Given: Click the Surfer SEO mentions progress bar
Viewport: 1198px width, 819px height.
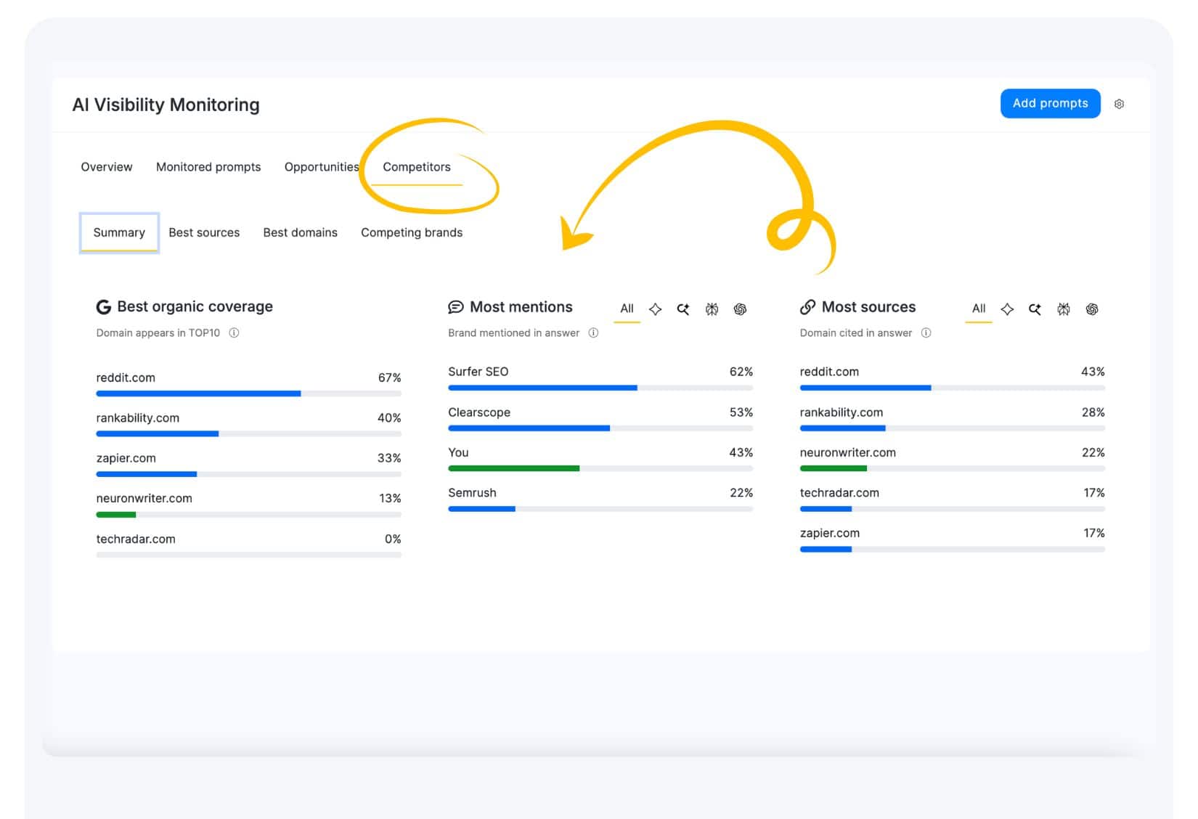Looking at the screenshot, I should pyautogui.click(x=600, y=388).
